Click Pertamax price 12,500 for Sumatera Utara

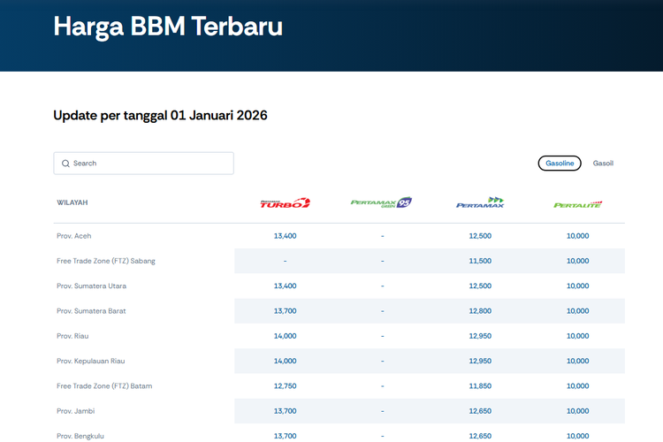480,286
